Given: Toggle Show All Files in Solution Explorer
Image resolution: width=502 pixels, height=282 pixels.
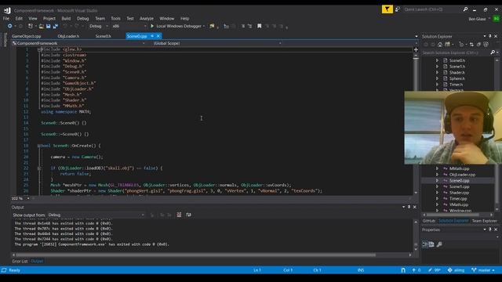Looking at the screenshot, I should pyautogui.click(x=486, y=45).
